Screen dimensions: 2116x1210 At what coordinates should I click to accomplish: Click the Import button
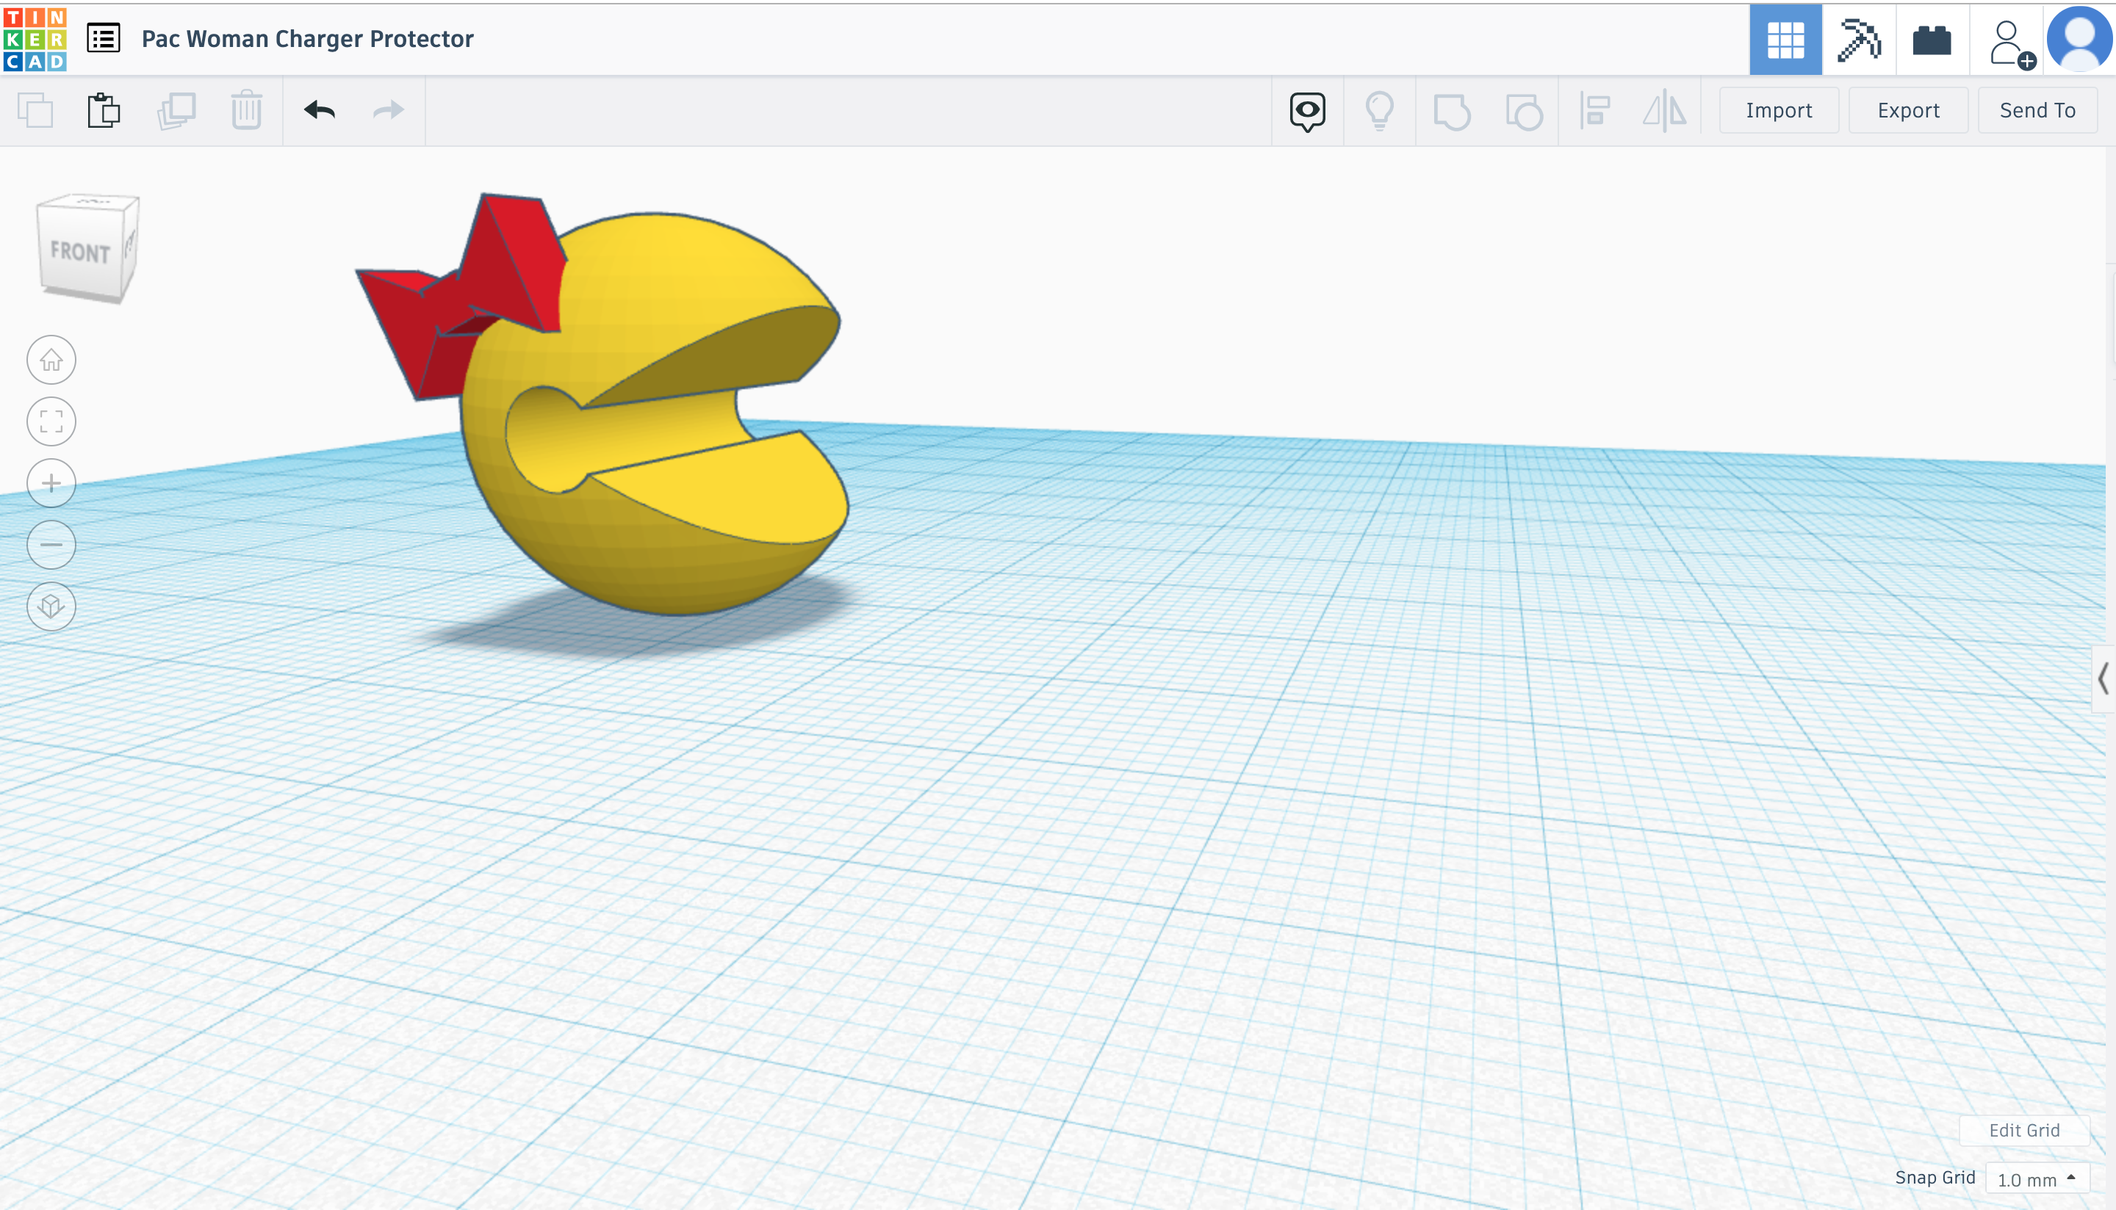tap(1779, 111)
